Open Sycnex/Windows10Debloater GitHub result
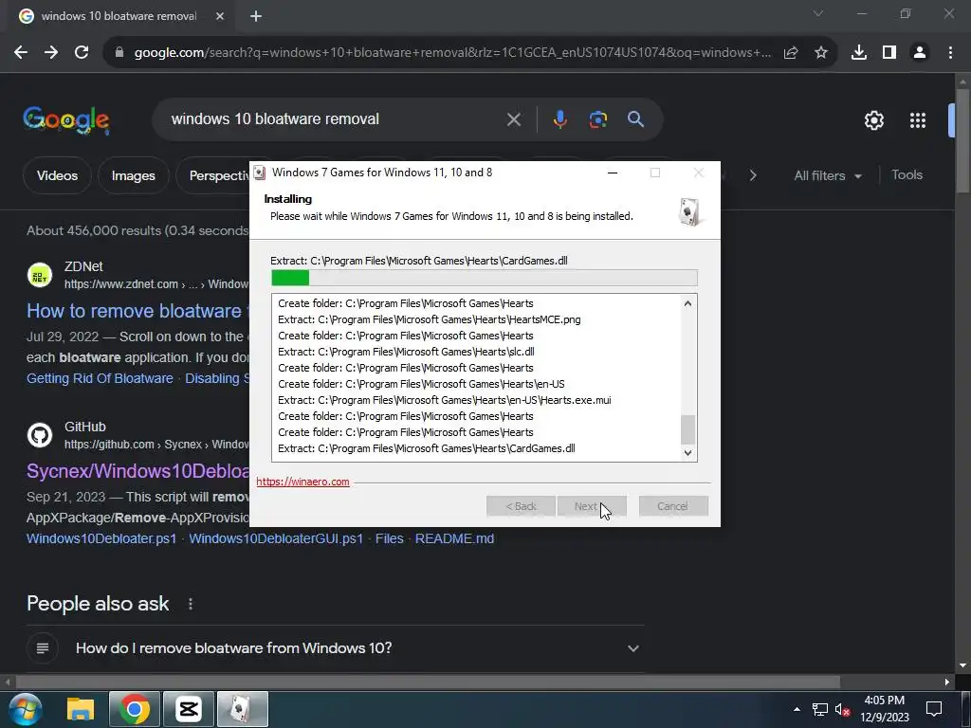The width and height of the screenshot is (971, 728). [x=137, y=471]
